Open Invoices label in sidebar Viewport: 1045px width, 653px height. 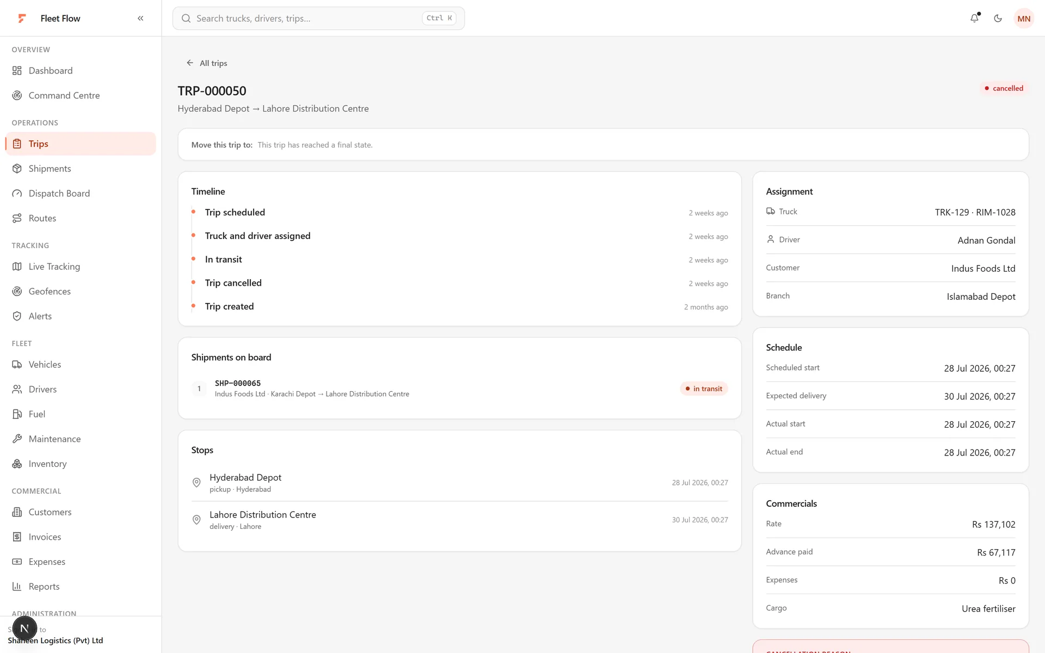point(45,537)
